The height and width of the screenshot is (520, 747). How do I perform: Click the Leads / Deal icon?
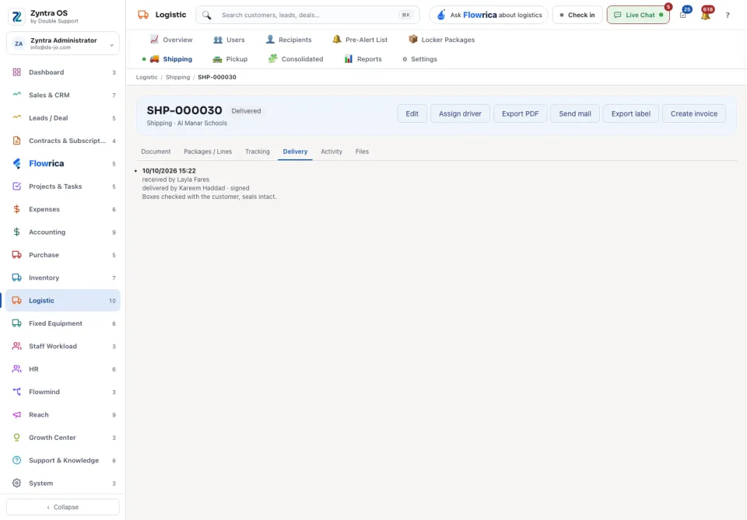[x=16, y=117]
